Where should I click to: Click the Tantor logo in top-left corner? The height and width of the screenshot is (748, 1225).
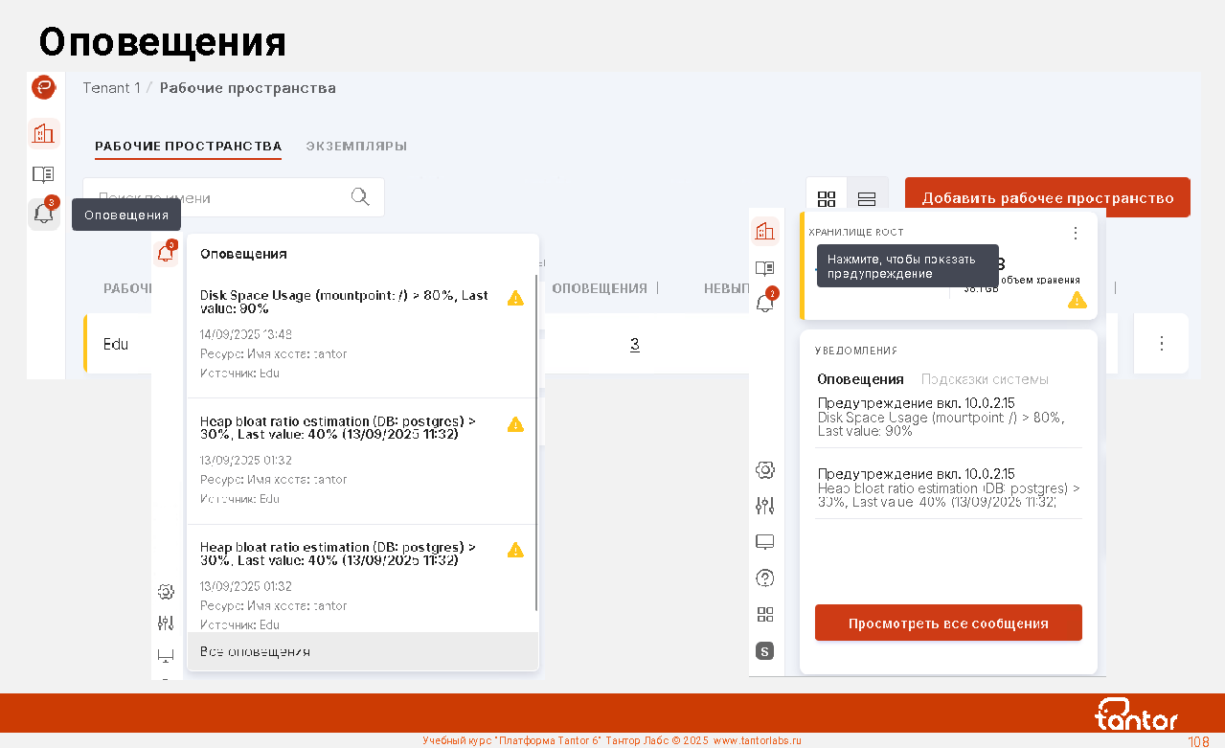click(43, 87)
